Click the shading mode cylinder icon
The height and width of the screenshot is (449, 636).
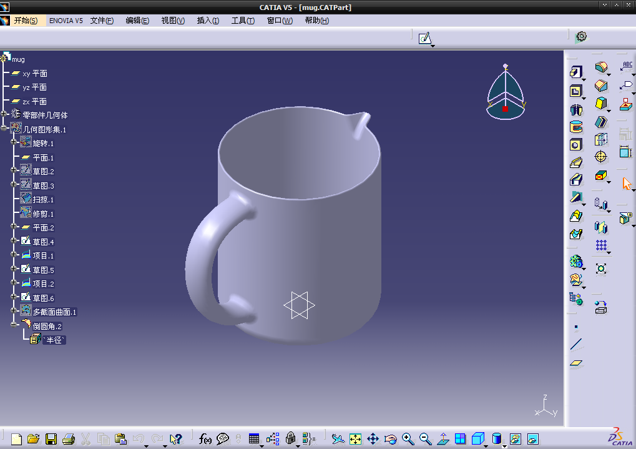click(496, 439)
